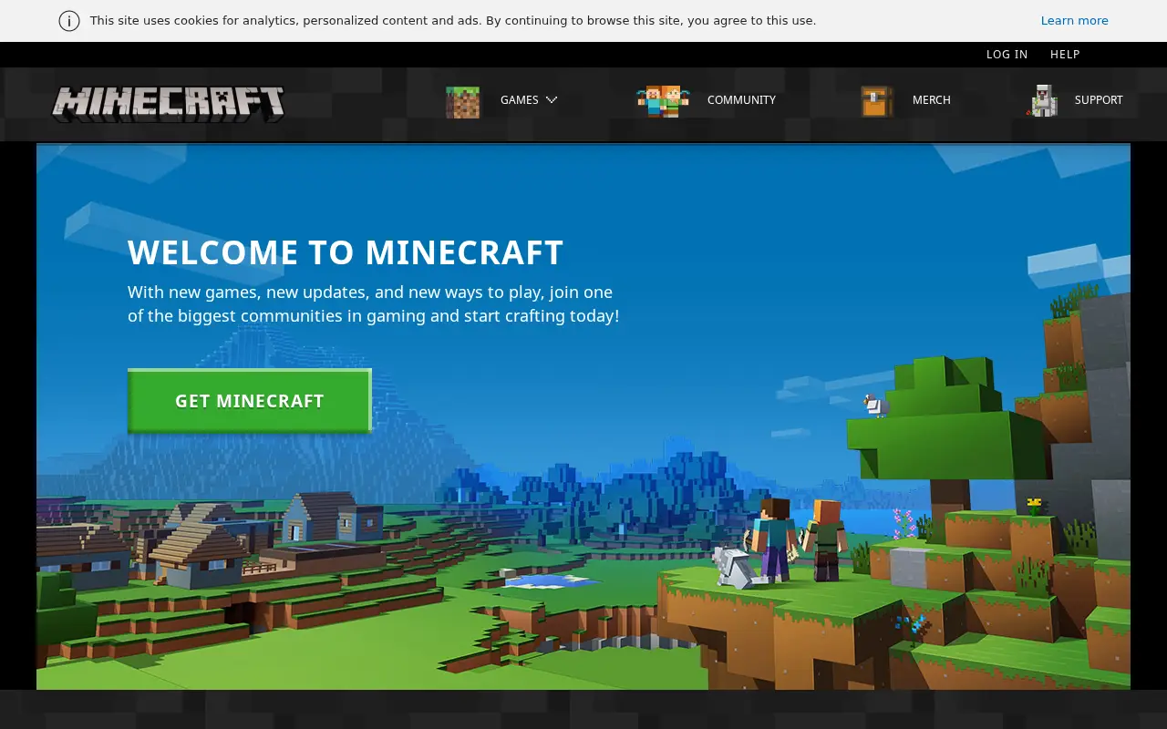Click the iron golem Support icon
This screenshot has width=1167, height=729.
(1043, 101)
